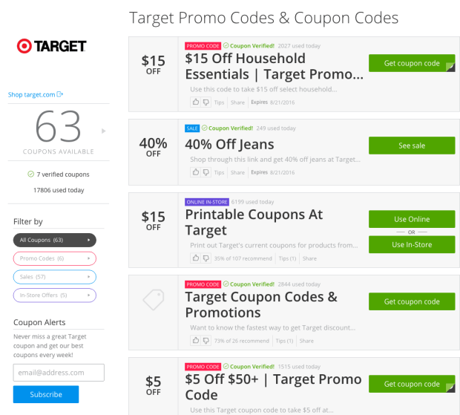Filter by All Coupons (63)

click(54, 240)
